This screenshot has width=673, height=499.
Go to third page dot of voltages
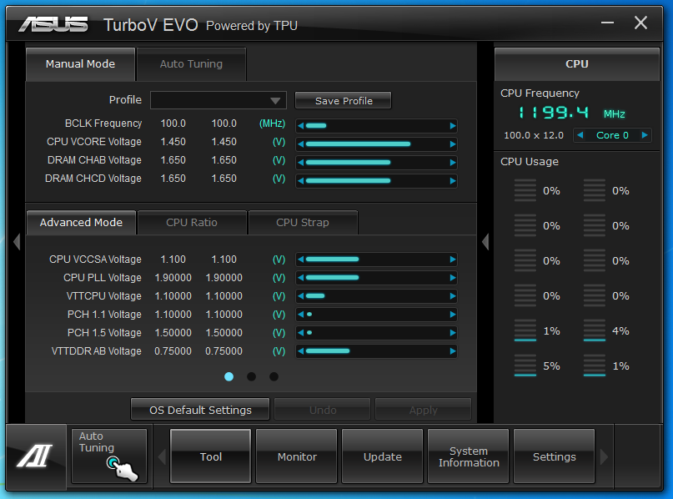(x=274, y=376)
